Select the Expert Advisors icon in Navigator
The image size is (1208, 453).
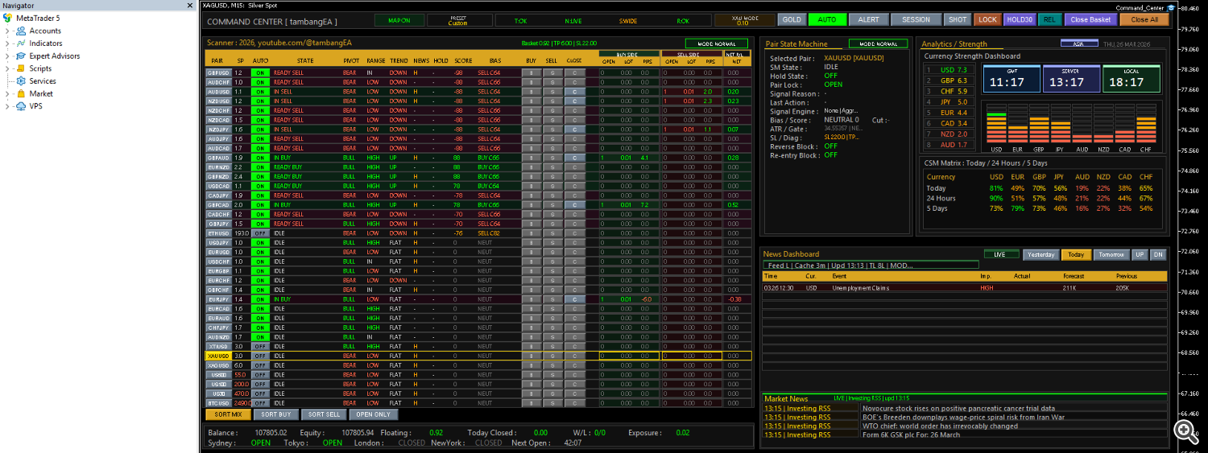pos(21,56)
